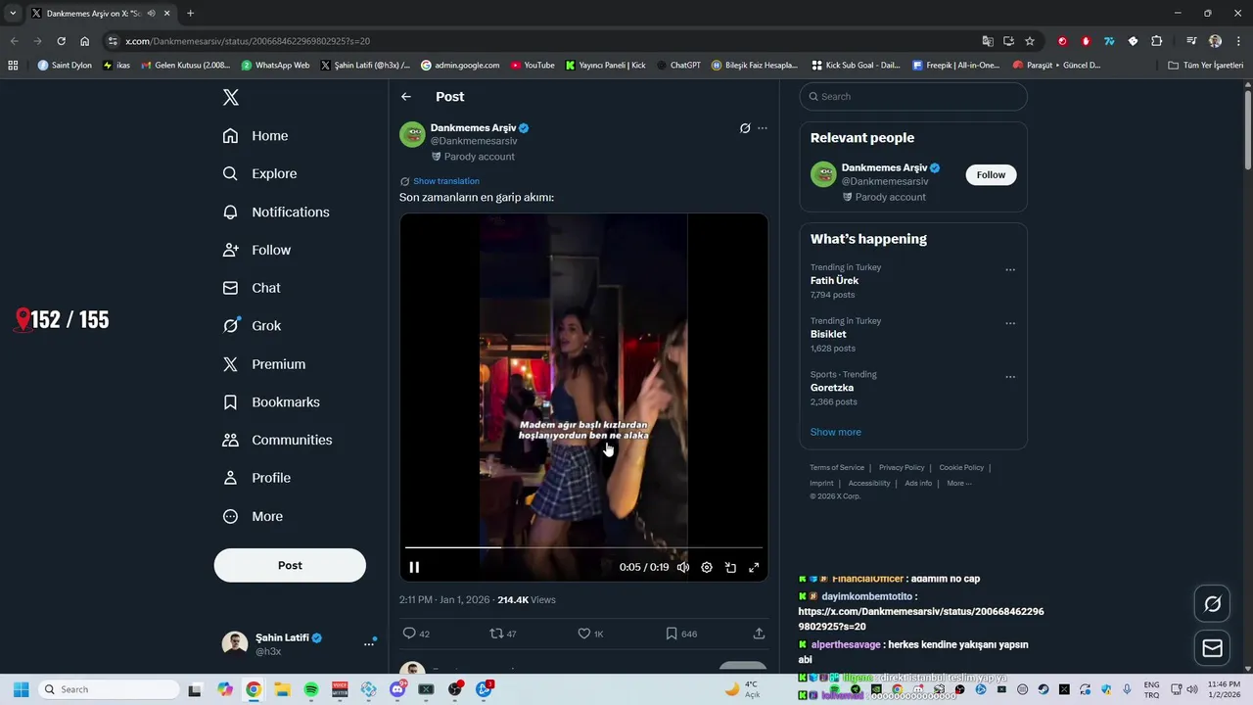Open video settings gear
Screen dimensions: 1253x705
707,567
